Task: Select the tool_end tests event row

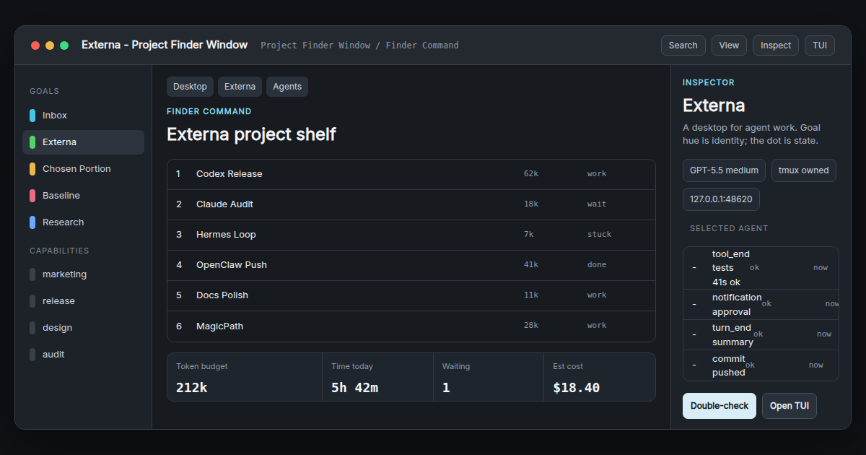Action: coord(761,268)
